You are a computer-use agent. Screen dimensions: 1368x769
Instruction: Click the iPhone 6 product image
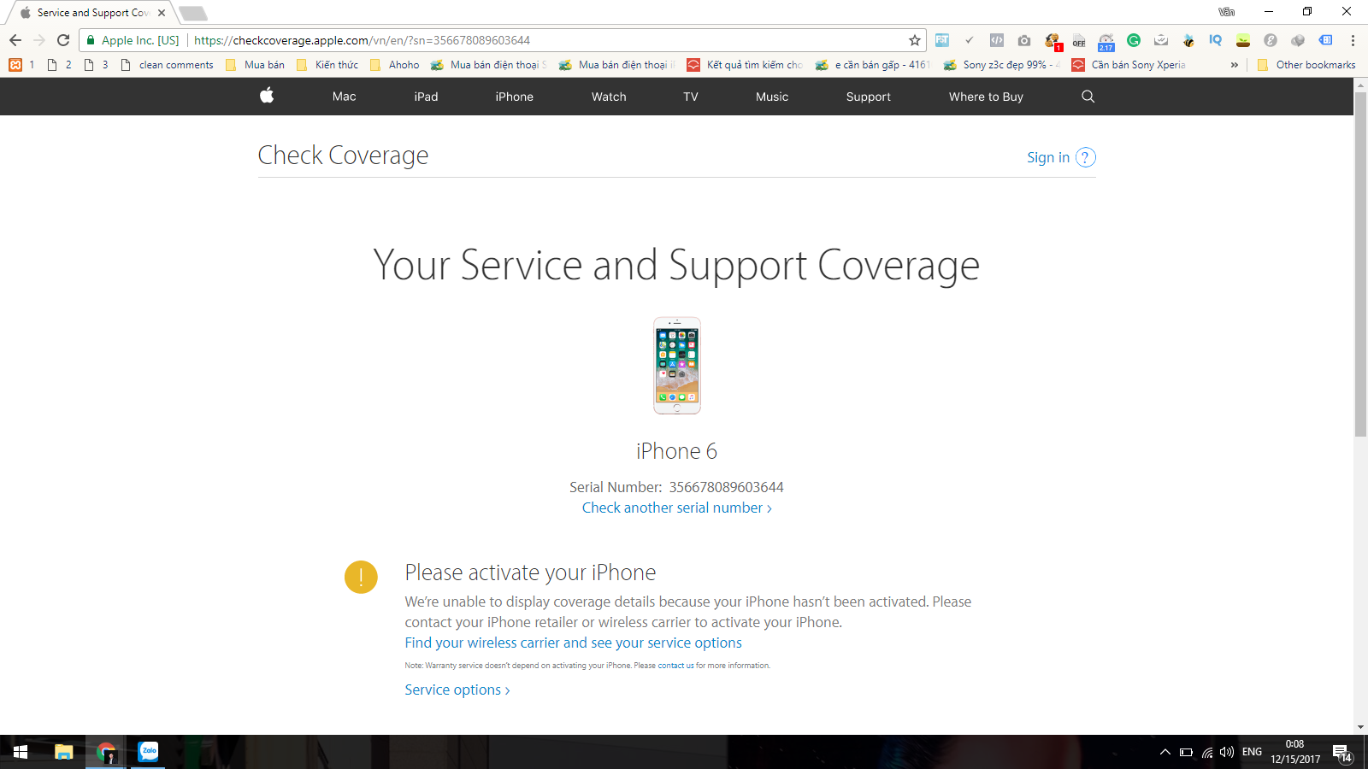coord(677,366)
